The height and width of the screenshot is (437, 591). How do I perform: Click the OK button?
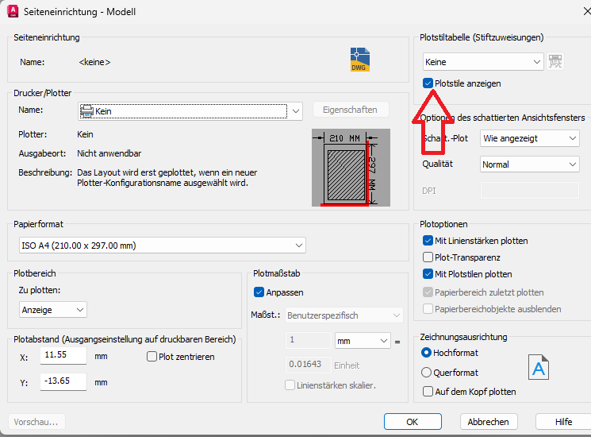(x=413, y=422)
